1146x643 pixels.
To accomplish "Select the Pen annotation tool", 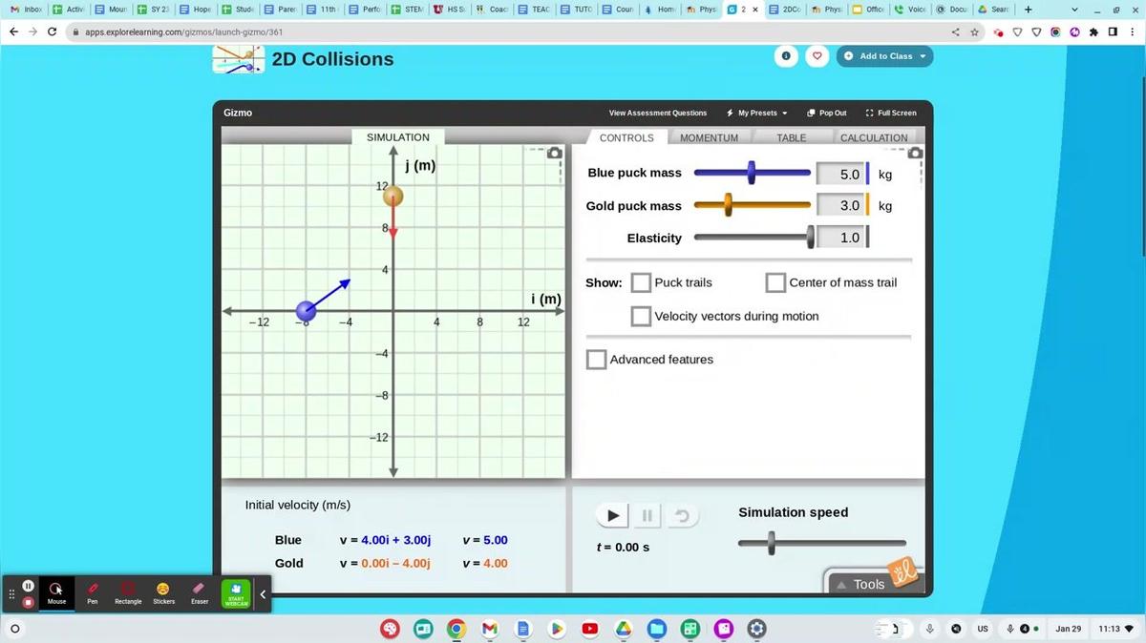I will 93,591.
